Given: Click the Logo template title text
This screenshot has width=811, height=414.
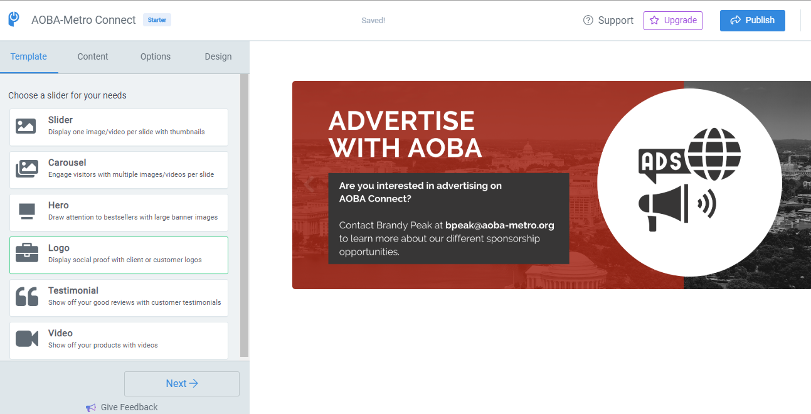Looking at the screenshot, I should click(59, 248).
